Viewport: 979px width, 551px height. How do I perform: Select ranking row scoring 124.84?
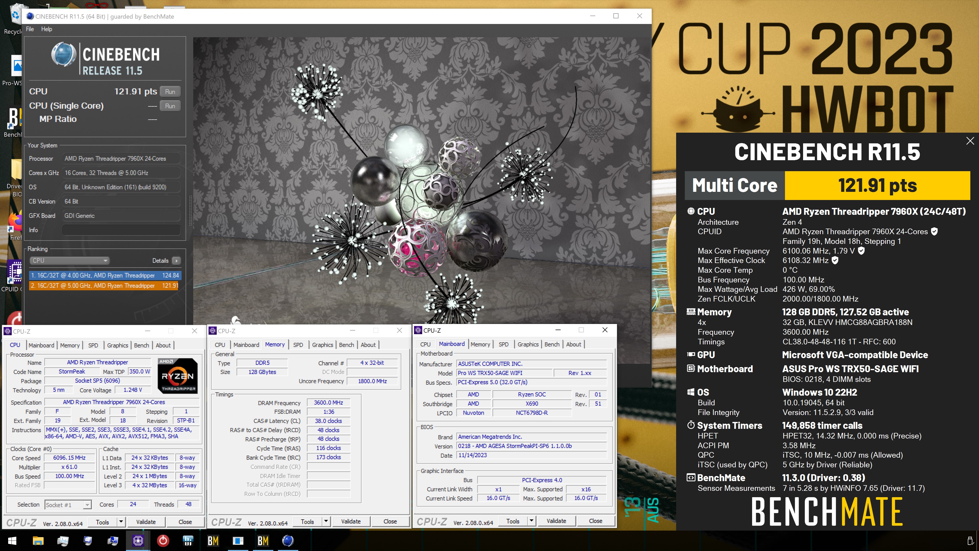coord(105,275)
